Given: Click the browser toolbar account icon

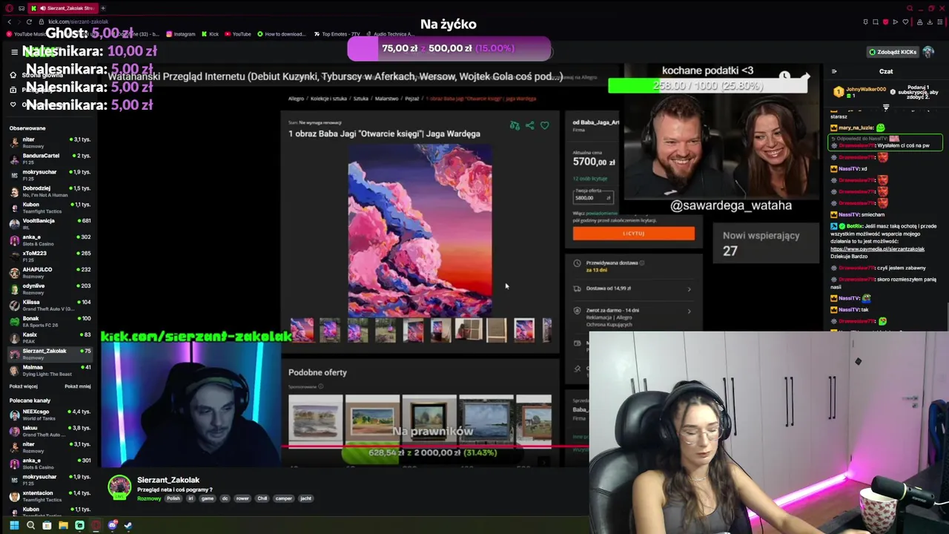Looking at the screenshot, I should [x=919, y=22].
